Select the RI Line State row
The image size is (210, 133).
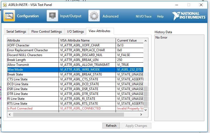(x=75, y=99)
